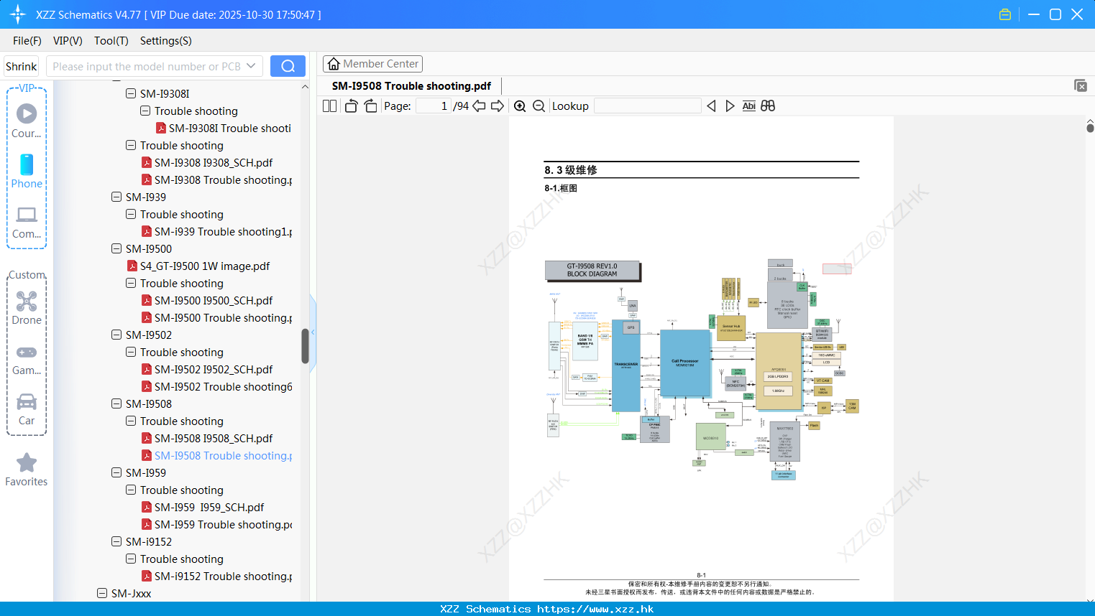Open the Car category
The image size is (1095, 616).
click(27, 409)
